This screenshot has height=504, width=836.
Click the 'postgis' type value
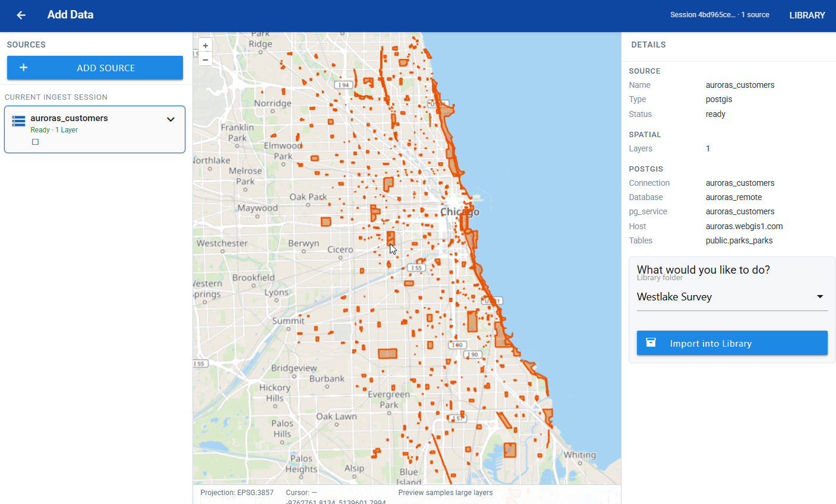[x=719, y=99]
